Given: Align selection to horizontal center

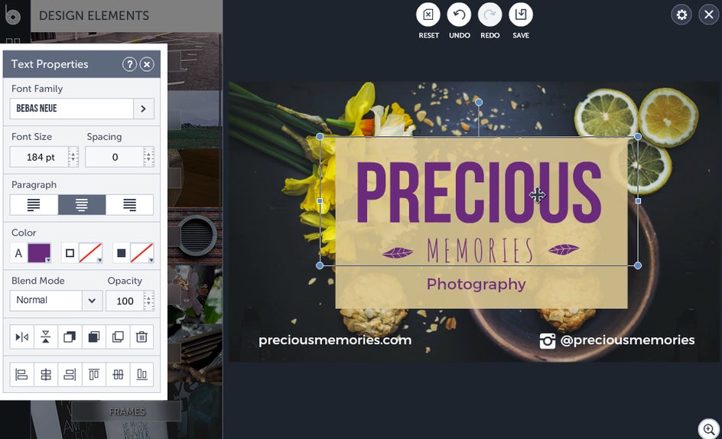Looking at the screenshot, I should pos(46,375).
